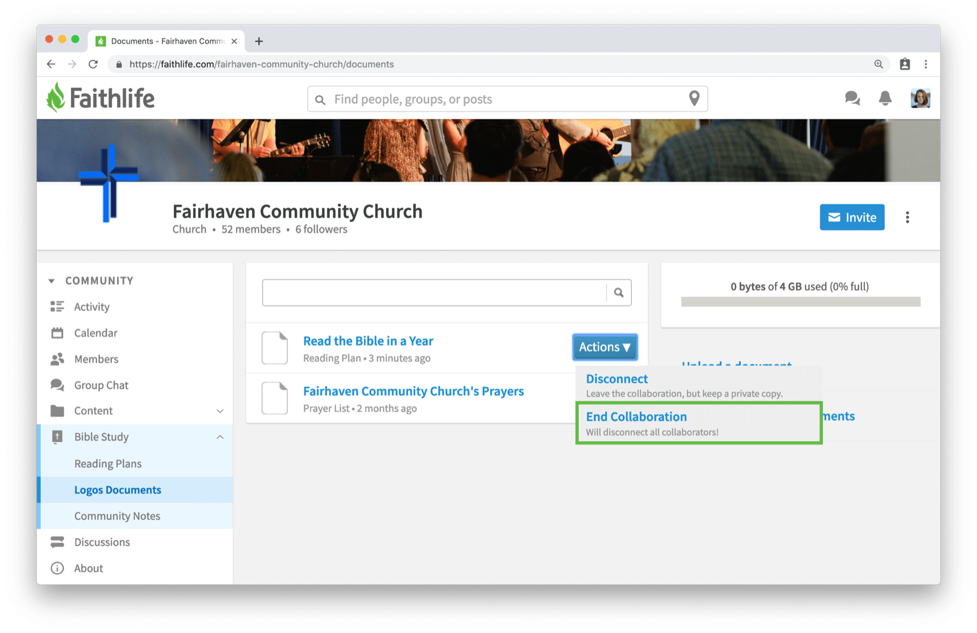
Task: Click the Group Chat bubbles icon
Action: click(57, 385)
